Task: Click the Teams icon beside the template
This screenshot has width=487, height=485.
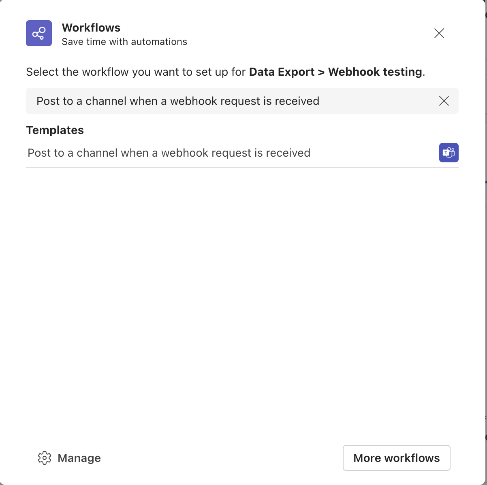Action: click(449, 153)
